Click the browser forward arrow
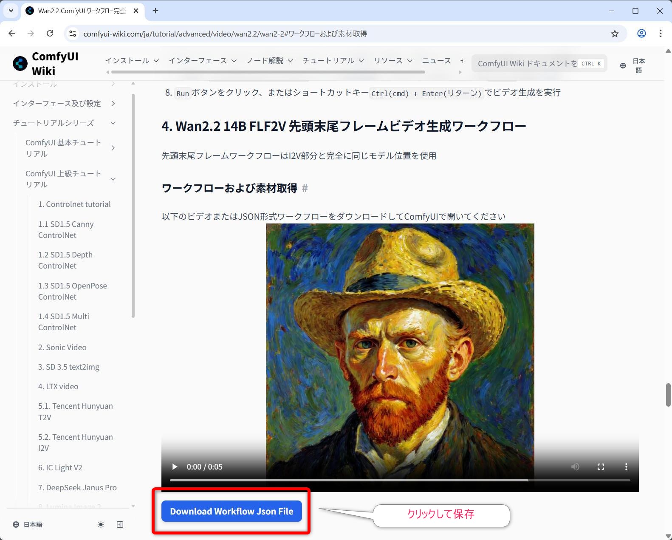This screenshot has width=672, height=540. click(31, 34)
